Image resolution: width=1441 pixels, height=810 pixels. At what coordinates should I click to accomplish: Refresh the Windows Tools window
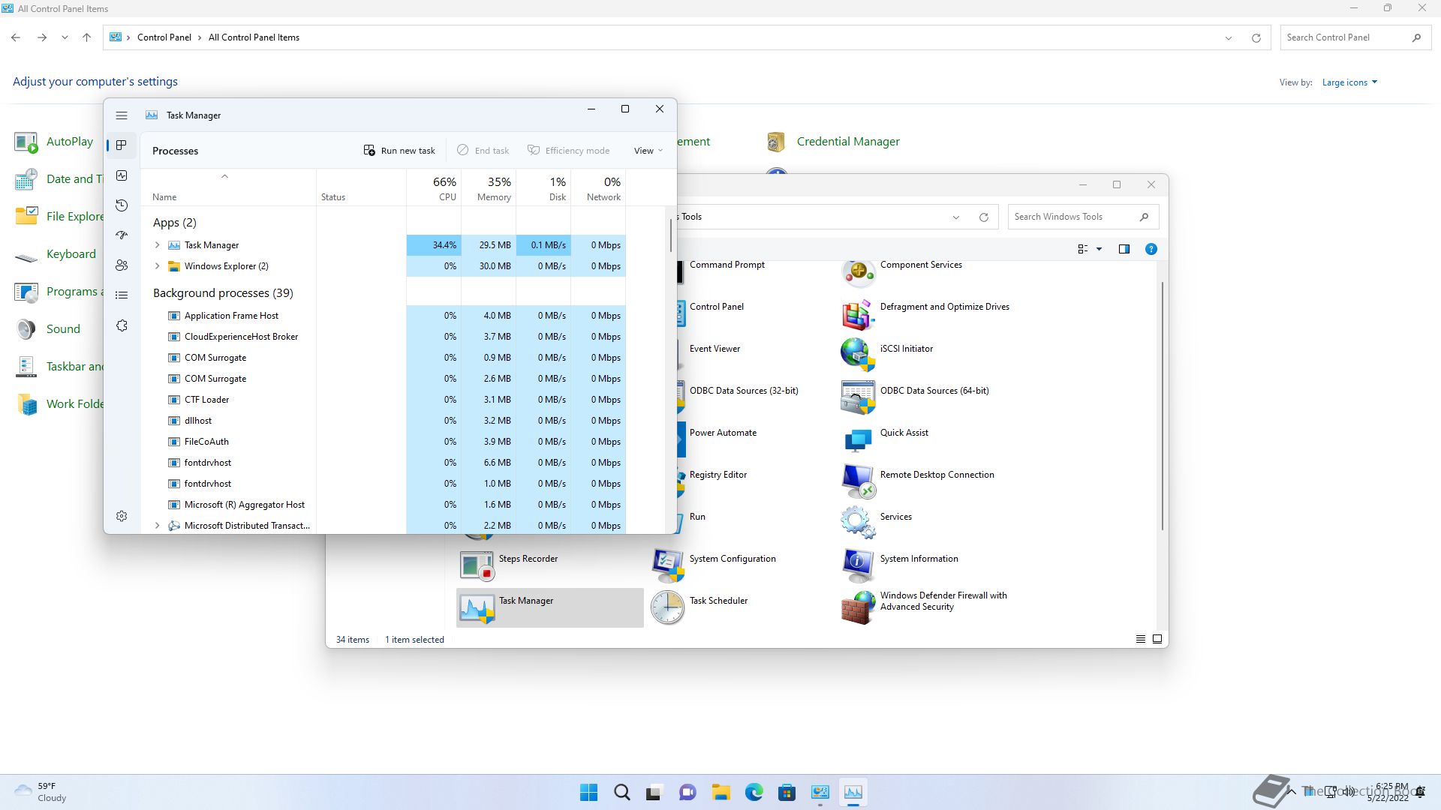(x=983, y=217)
